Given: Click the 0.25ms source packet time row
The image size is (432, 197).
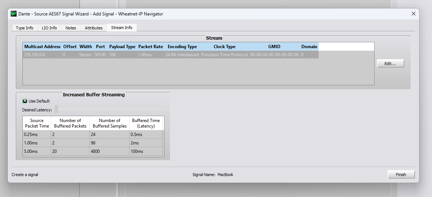Looking at the screenshot, I should 93,134.
